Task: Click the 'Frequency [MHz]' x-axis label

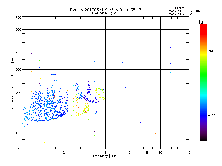Action: (x=105, y=156)
